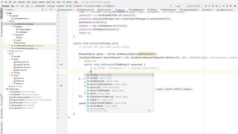
Task: Switch to the jokes_view.xml editor tab
Action: 105,10
